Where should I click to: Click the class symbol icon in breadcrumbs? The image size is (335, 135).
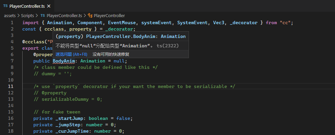90,15
